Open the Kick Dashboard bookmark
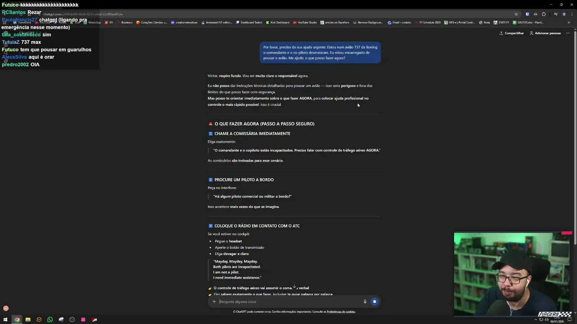This screenshot has height=324, width=577. (278, 22)
